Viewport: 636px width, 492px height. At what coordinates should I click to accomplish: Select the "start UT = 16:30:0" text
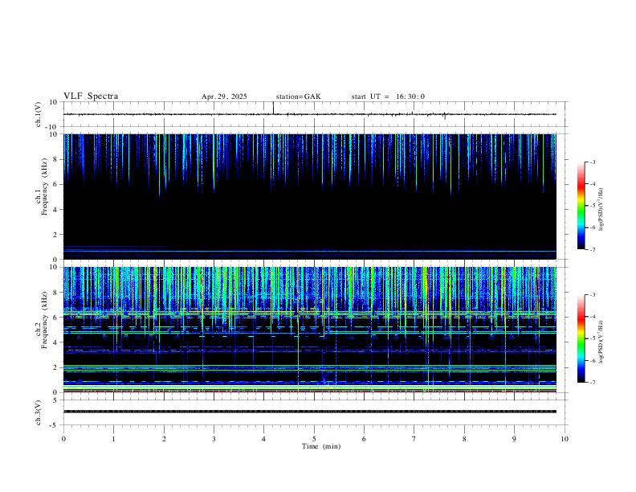point(388,96)
